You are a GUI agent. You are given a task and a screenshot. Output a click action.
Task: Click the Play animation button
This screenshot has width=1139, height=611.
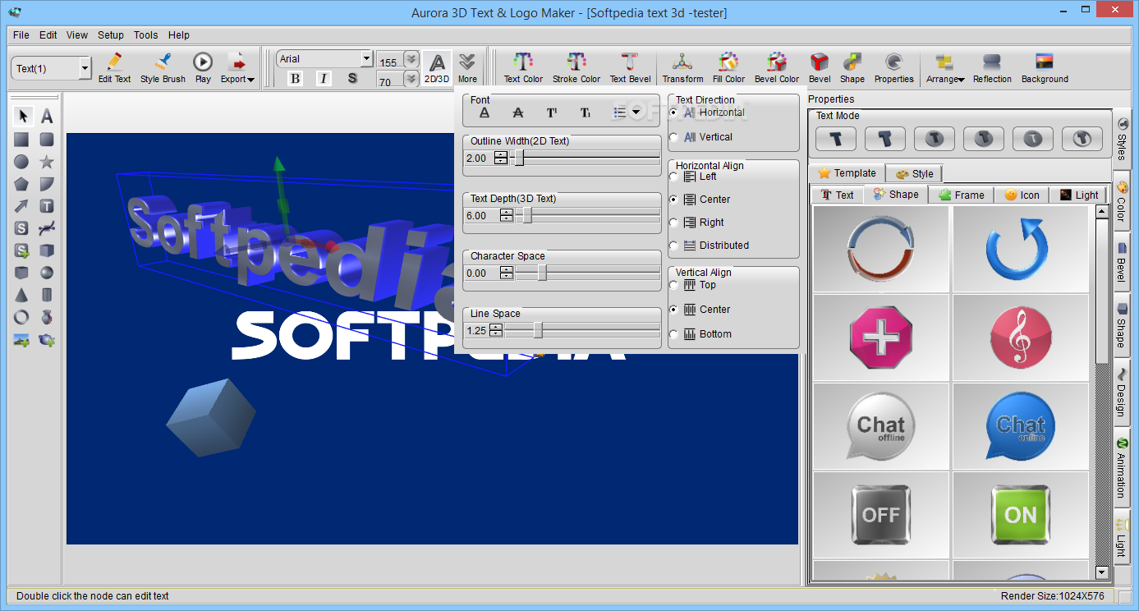click(203, 67)
